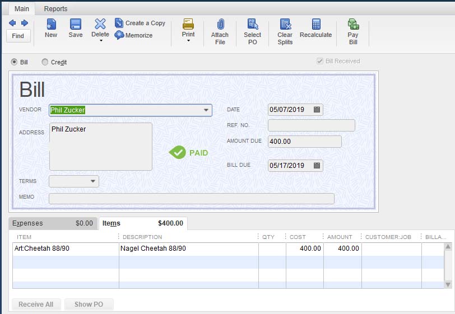Screen dimensions: 455x314
Task: Open the Print dropdown arrow
Action: (x=188, y=40)
